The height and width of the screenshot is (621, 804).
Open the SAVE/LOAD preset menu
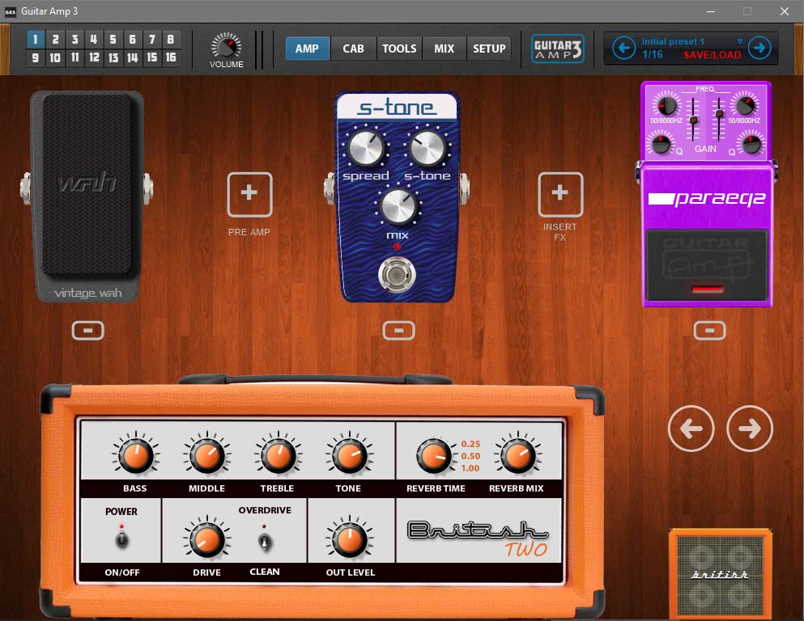[x=712, y=55]
